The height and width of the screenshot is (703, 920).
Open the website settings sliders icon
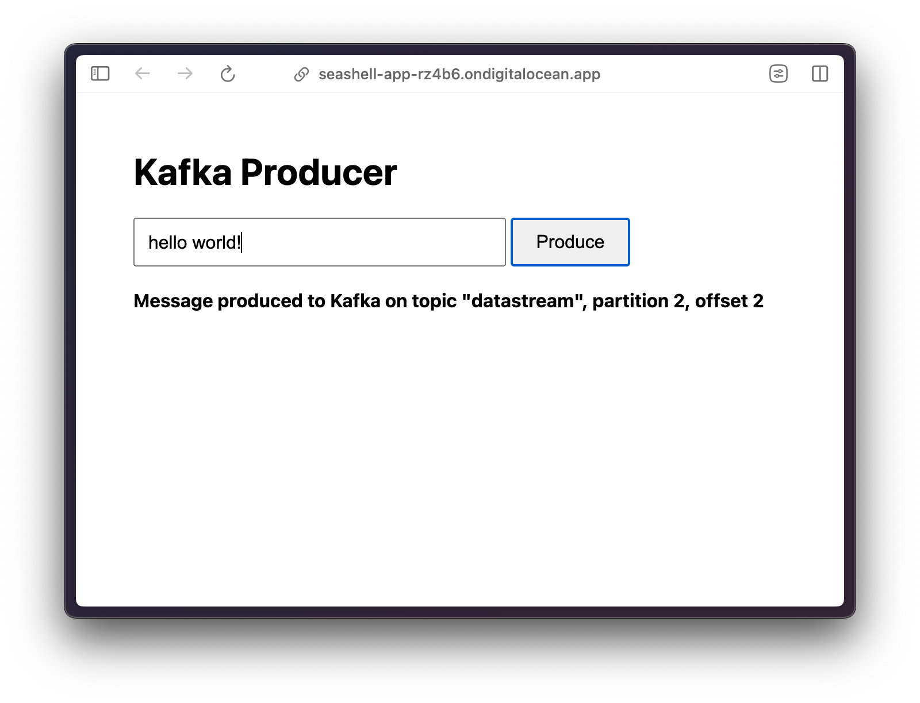point(779,74)
